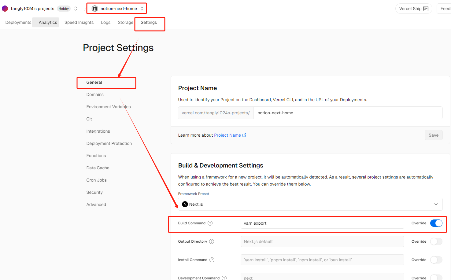Click the Vercel Ship button
451x280 pixels.
[x=414, y=9]
